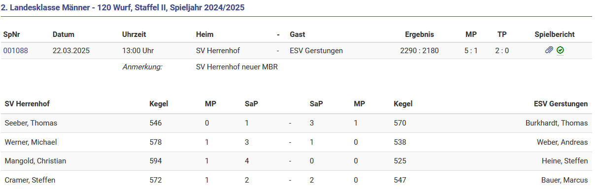Click the Spielbericht column header

555,34
